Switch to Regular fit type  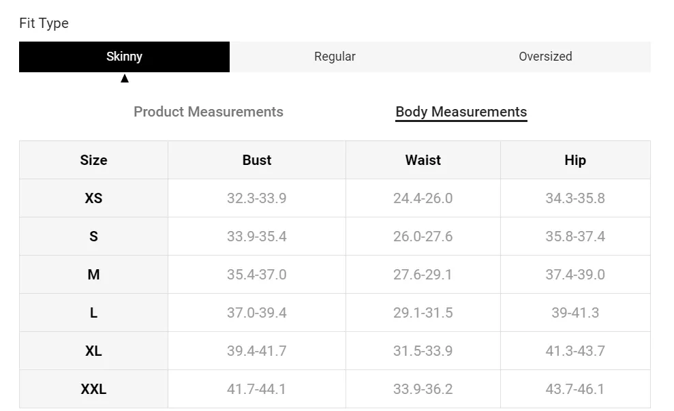(x=335, y=57)
